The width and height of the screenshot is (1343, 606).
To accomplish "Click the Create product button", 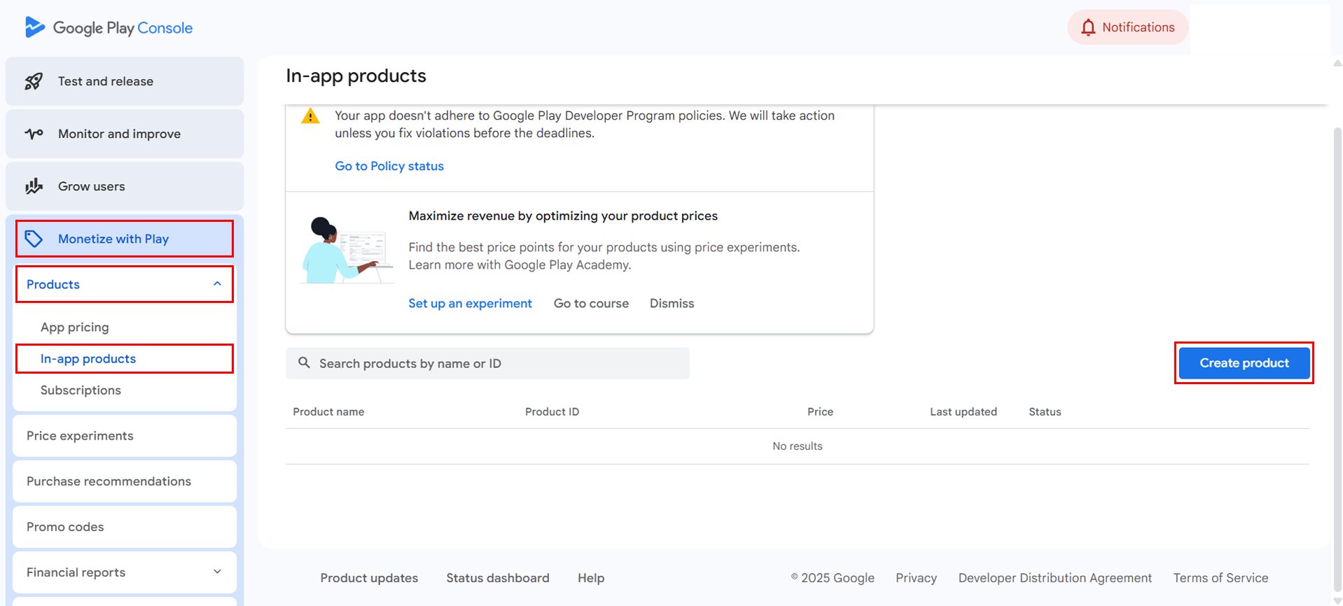I will (1244, 362).
